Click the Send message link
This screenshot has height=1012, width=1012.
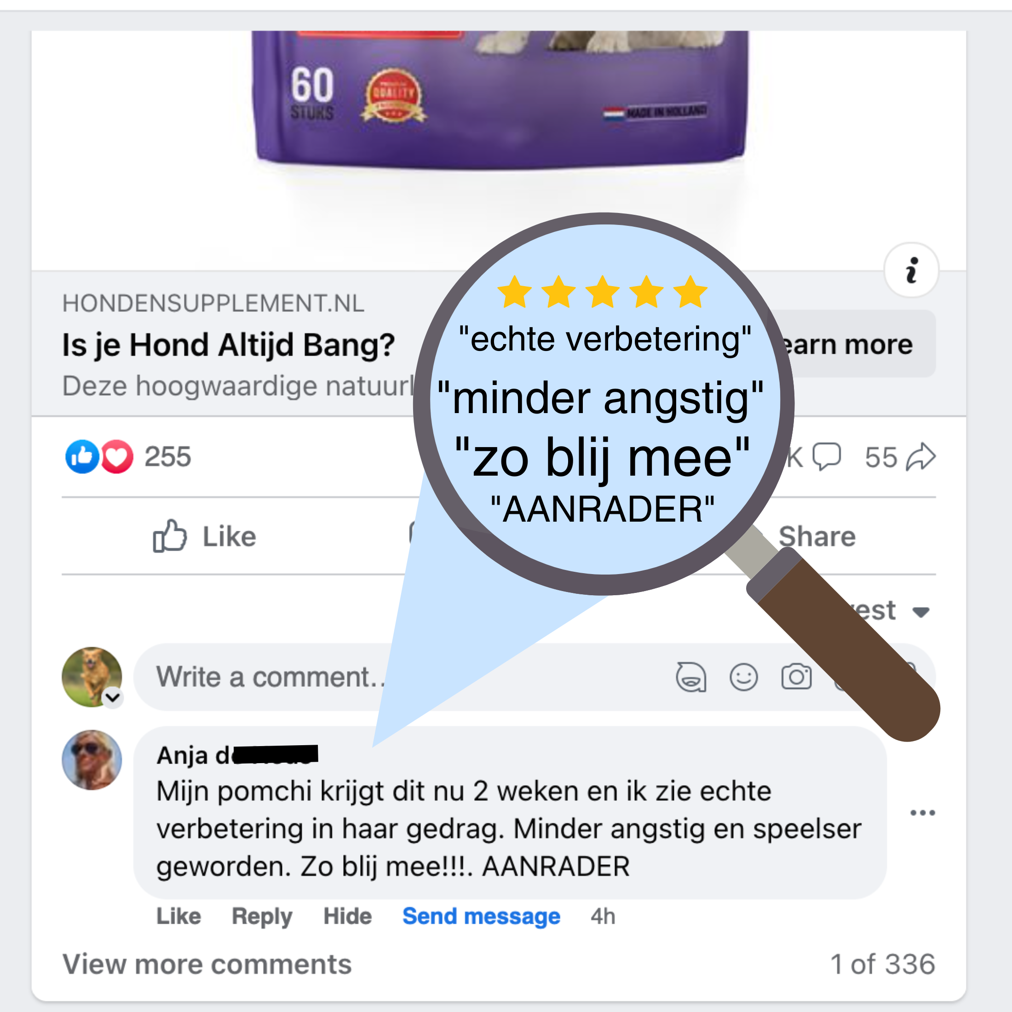[x=481, y=917]
